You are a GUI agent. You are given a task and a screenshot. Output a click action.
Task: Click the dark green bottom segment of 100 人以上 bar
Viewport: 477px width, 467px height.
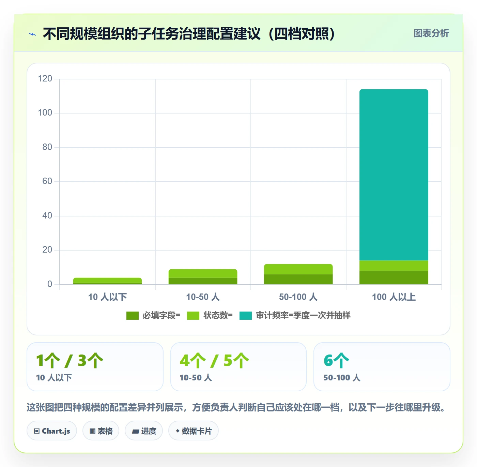394,277
